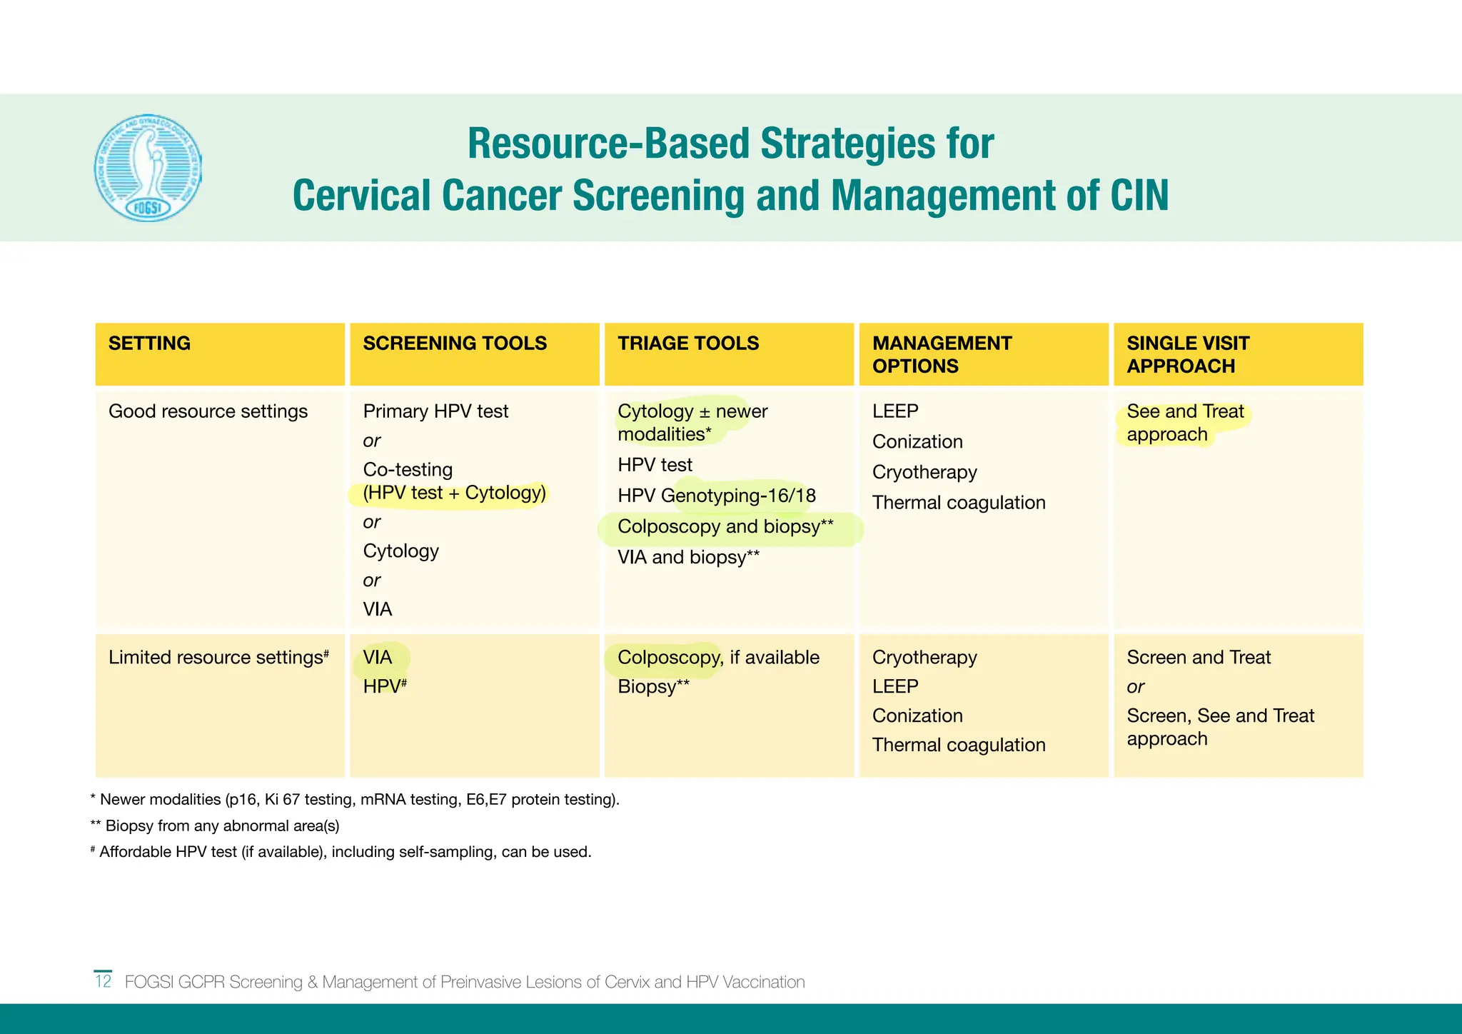Image resolution: width=1462 pixels, height=1034 pixels.
Task: Click the FOGSI circular logo
Action: coord(148,168)
